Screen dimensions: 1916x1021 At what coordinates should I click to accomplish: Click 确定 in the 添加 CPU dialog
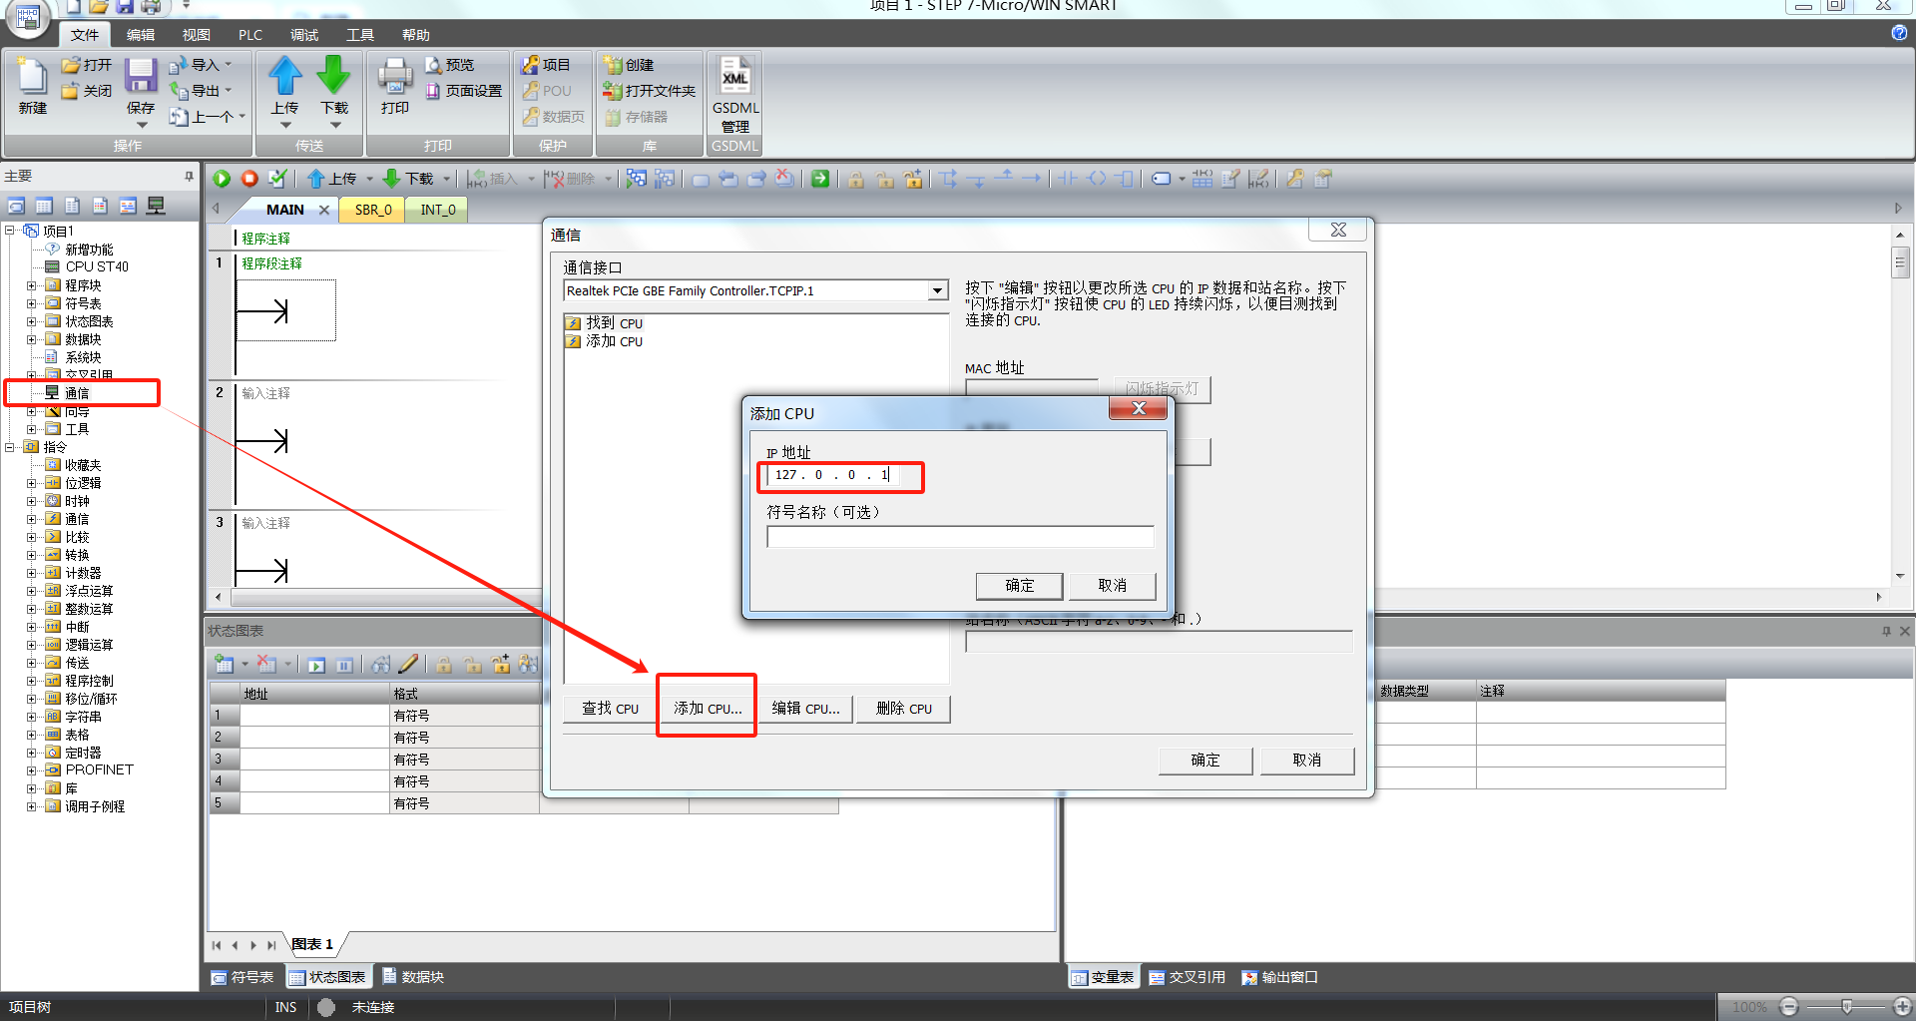pyautogui.click(x=1019, y=586)
